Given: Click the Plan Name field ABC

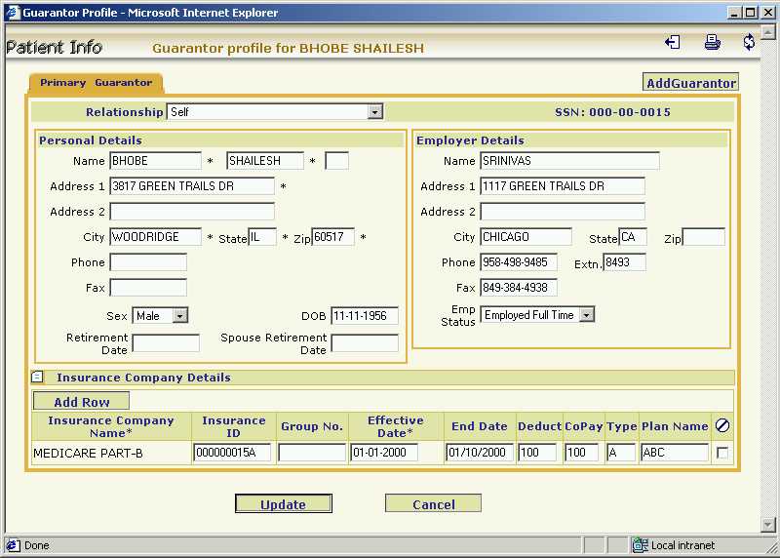Looking at the screenshot, I should pyautogui.click(x=675, y=453).
